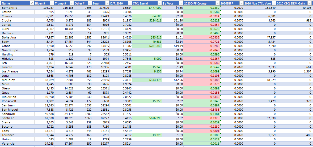Select San Juan's Trump count 32,874
Image resolution: width=313 pixels, height=147 pixels.
coord(64,105)
